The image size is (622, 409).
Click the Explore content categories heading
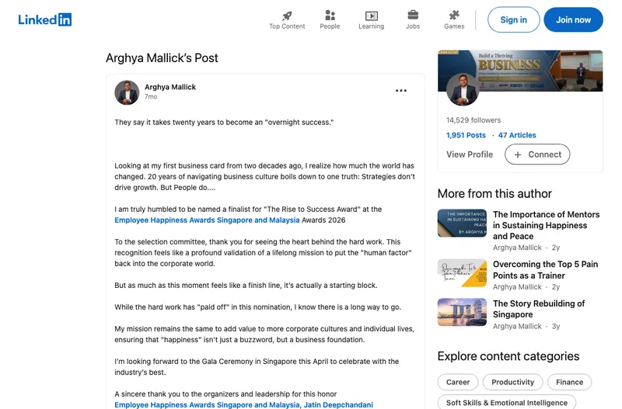tap(508, 356)
